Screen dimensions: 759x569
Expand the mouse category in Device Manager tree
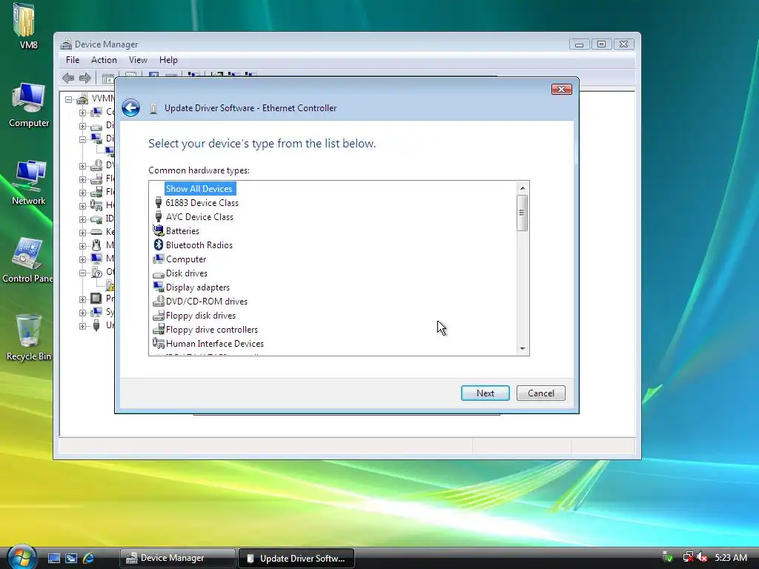coord(82,246)
